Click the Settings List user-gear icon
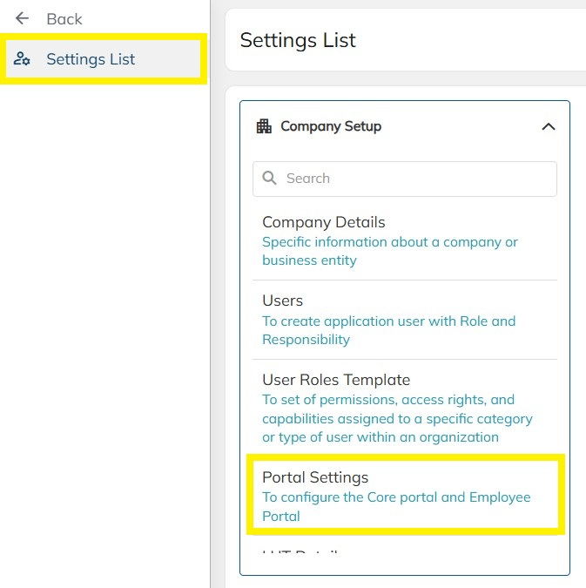 [23, 59]
